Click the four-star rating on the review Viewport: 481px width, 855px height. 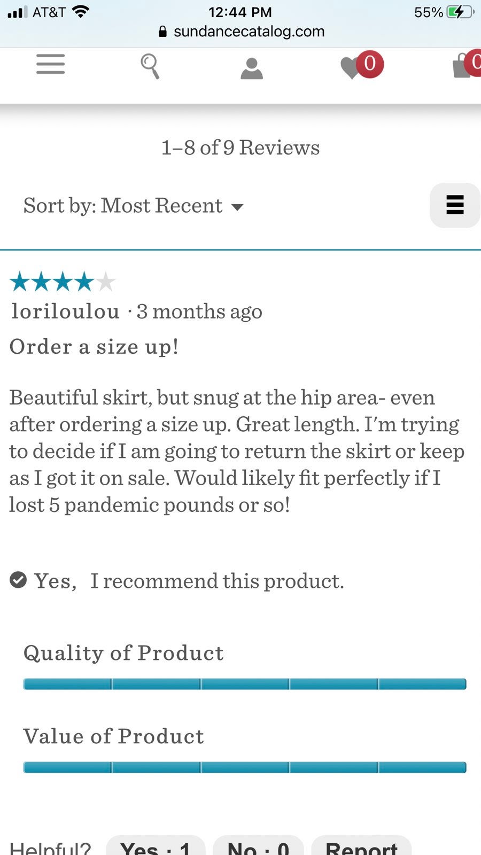(63, 282)
